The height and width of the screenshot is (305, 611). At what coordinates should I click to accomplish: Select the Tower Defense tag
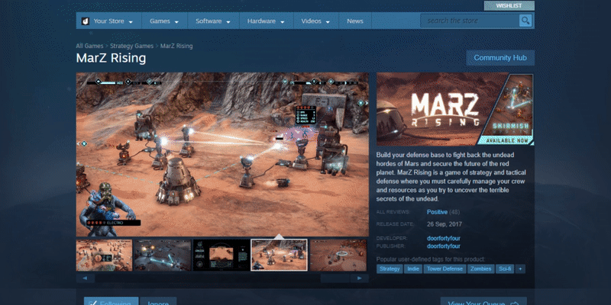click(x=445, y=269)
